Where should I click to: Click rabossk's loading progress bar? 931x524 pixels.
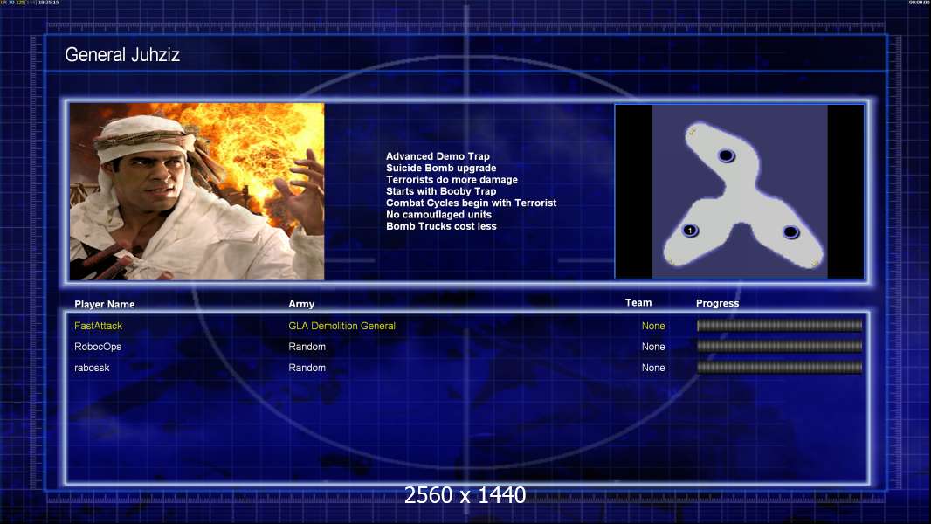coord(779,368)
